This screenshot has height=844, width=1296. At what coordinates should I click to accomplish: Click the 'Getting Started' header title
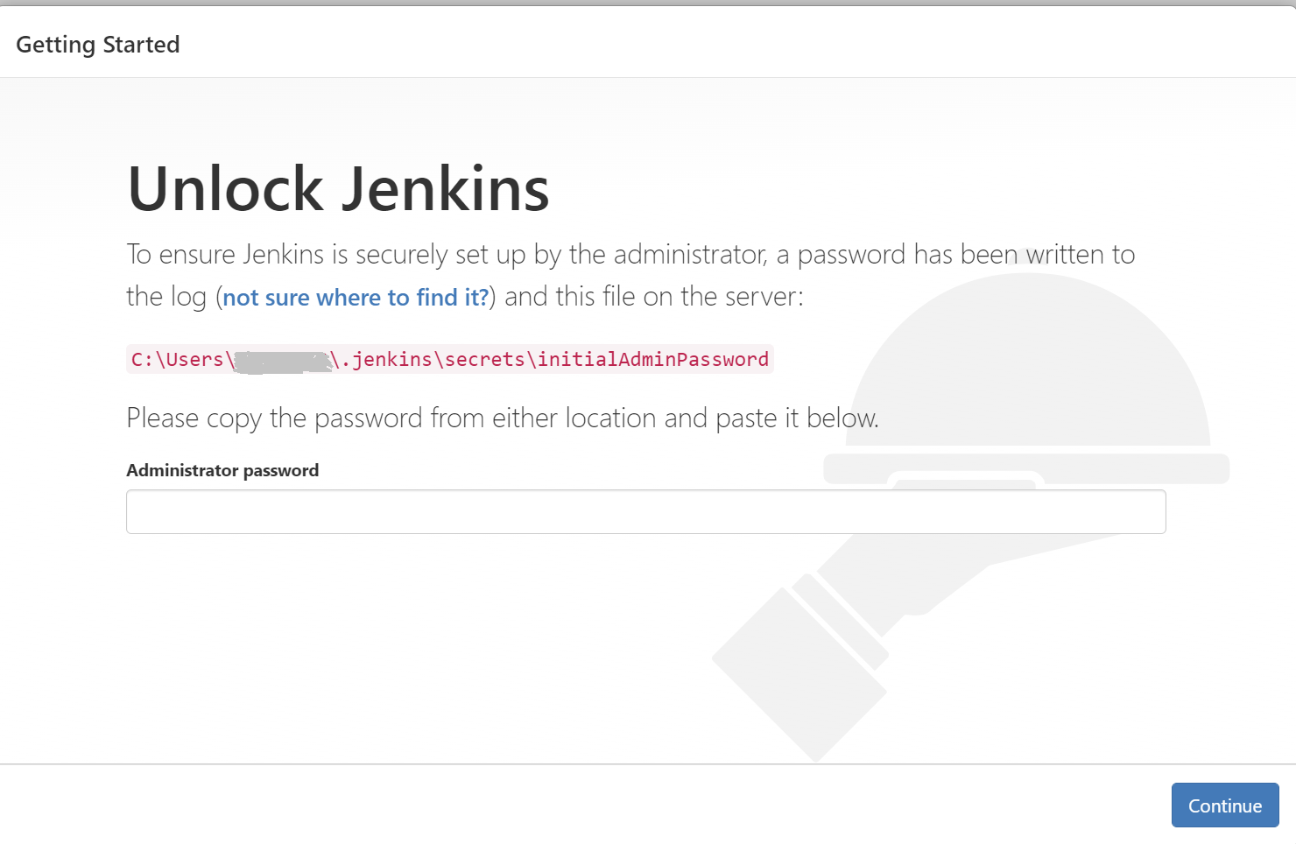click(x=98, y=45)
